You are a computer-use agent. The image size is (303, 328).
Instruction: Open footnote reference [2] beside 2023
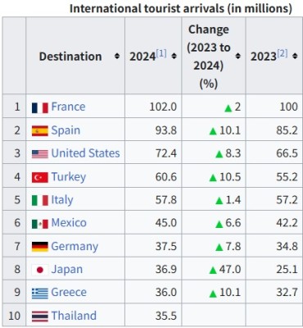pyautogui.click(x=283, y=53)
